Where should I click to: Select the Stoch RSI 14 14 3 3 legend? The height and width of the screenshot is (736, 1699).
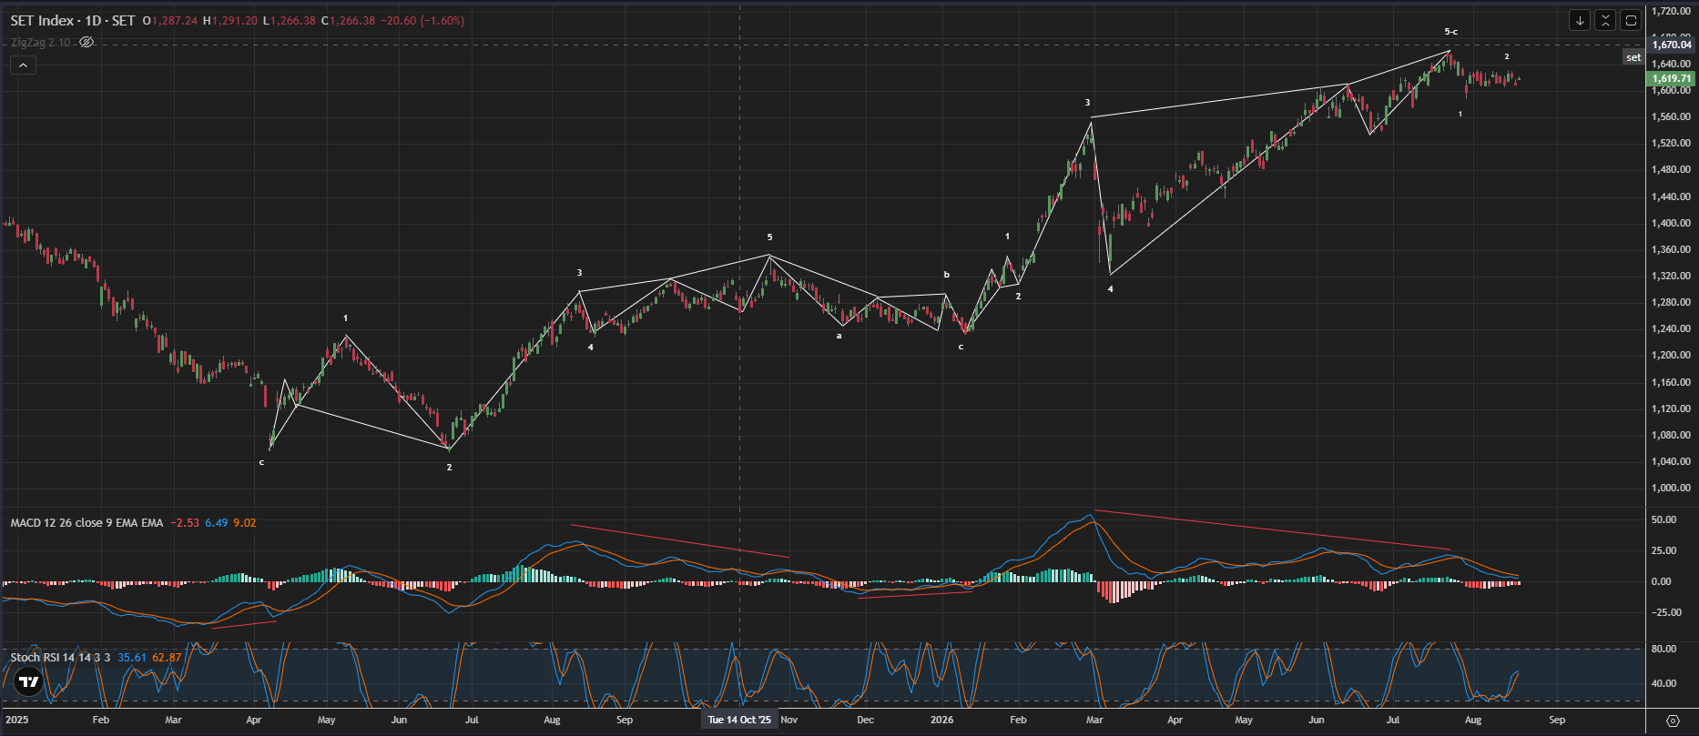(60, 657)
